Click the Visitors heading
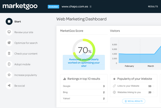This screenshot has width=161, height=108. [x=115, y=31]
